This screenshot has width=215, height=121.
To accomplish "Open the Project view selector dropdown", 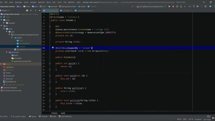I will click(6, 10).
